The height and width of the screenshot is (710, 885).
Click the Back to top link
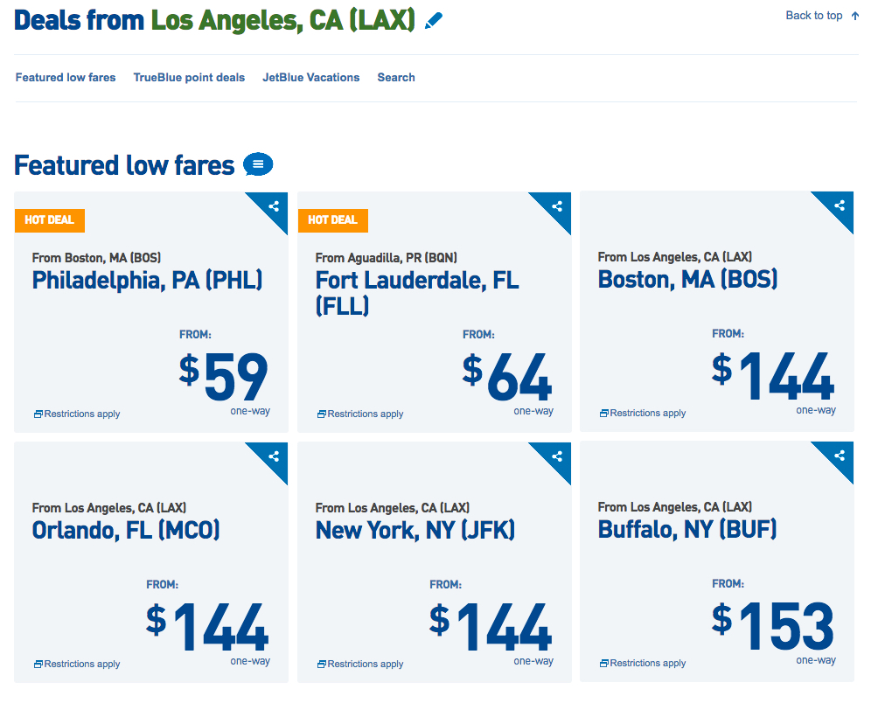(x=814, y=15)
